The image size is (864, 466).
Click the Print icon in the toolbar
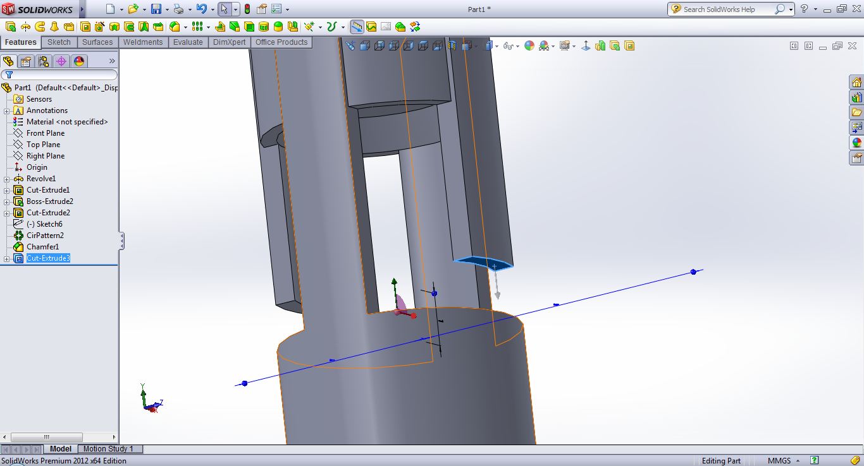pos(178,9)
